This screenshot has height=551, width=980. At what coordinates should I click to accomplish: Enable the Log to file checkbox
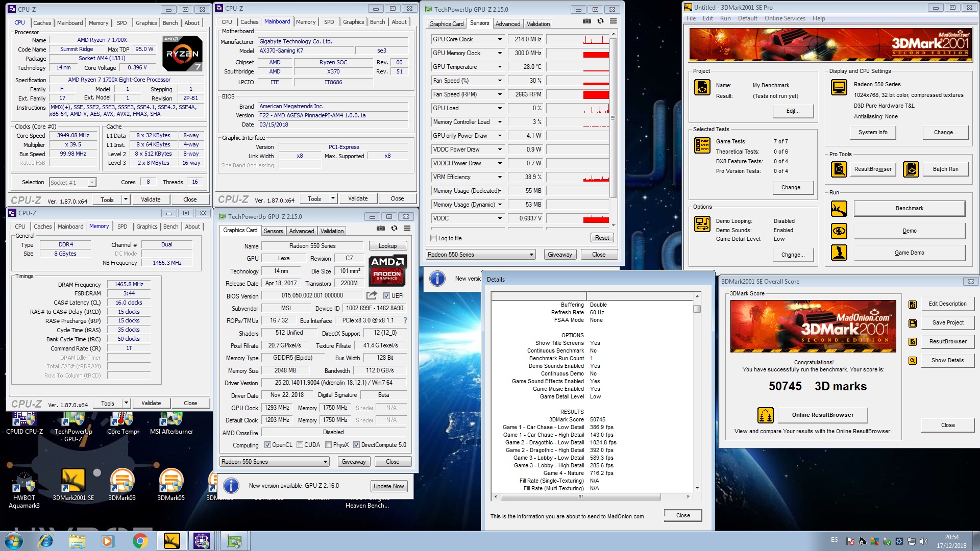pos(434,238)
